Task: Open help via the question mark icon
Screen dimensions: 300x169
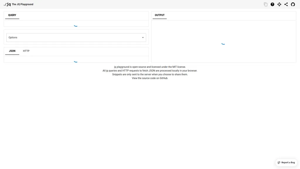Action: pyautogui.click(x=272, y=4)
